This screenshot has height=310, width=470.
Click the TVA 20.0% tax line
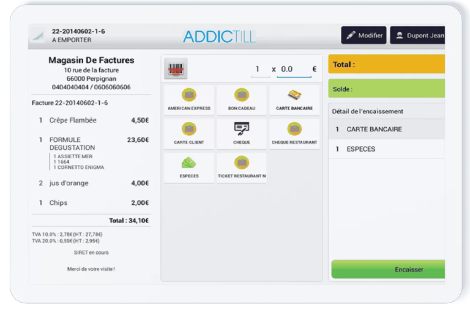click(66, 241)
